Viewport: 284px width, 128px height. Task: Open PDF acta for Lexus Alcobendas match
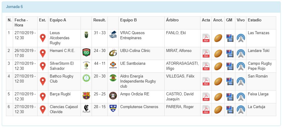tap(206, 38)
